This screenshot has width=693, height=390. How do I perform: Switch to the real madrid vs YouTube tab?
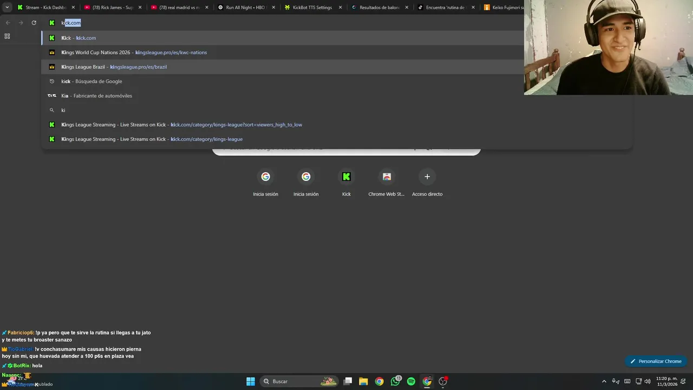[x=180, y=8]
